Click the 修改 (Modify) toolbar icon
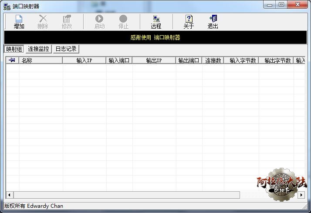311x213 pixels. [x=67, y=19]
